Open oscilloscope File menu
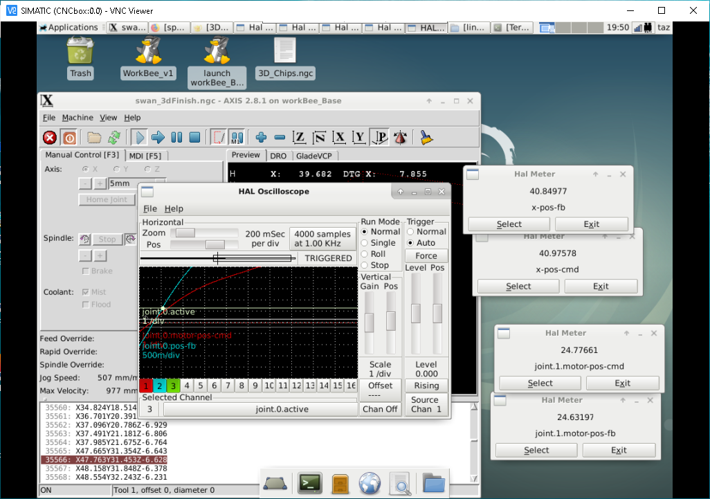Screen dimensions: 710x499 pos(150,209)
